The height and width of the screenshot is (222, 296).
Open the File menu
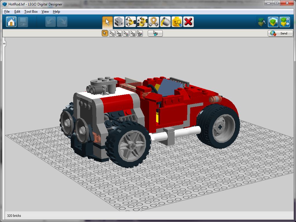(7, 12)
